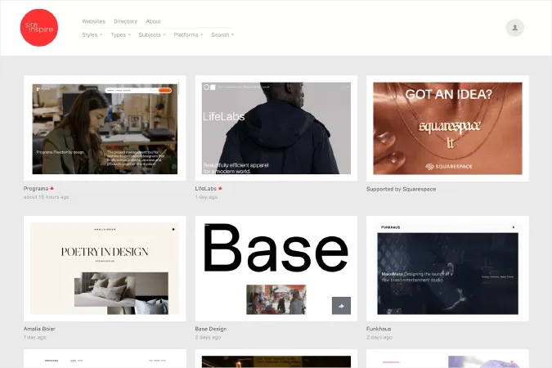The width and height of the screenshot is (552, 368).
Task: Open the Funkhaus website thumbnail
Action: 447,268
